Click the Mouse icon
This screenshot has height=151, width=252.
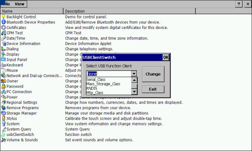tap(3, 70)
